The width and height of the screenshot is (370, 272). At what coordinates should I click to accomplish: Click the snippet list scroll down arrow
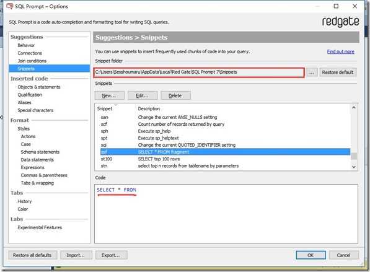pyautogui.click(x=354, y=167)
